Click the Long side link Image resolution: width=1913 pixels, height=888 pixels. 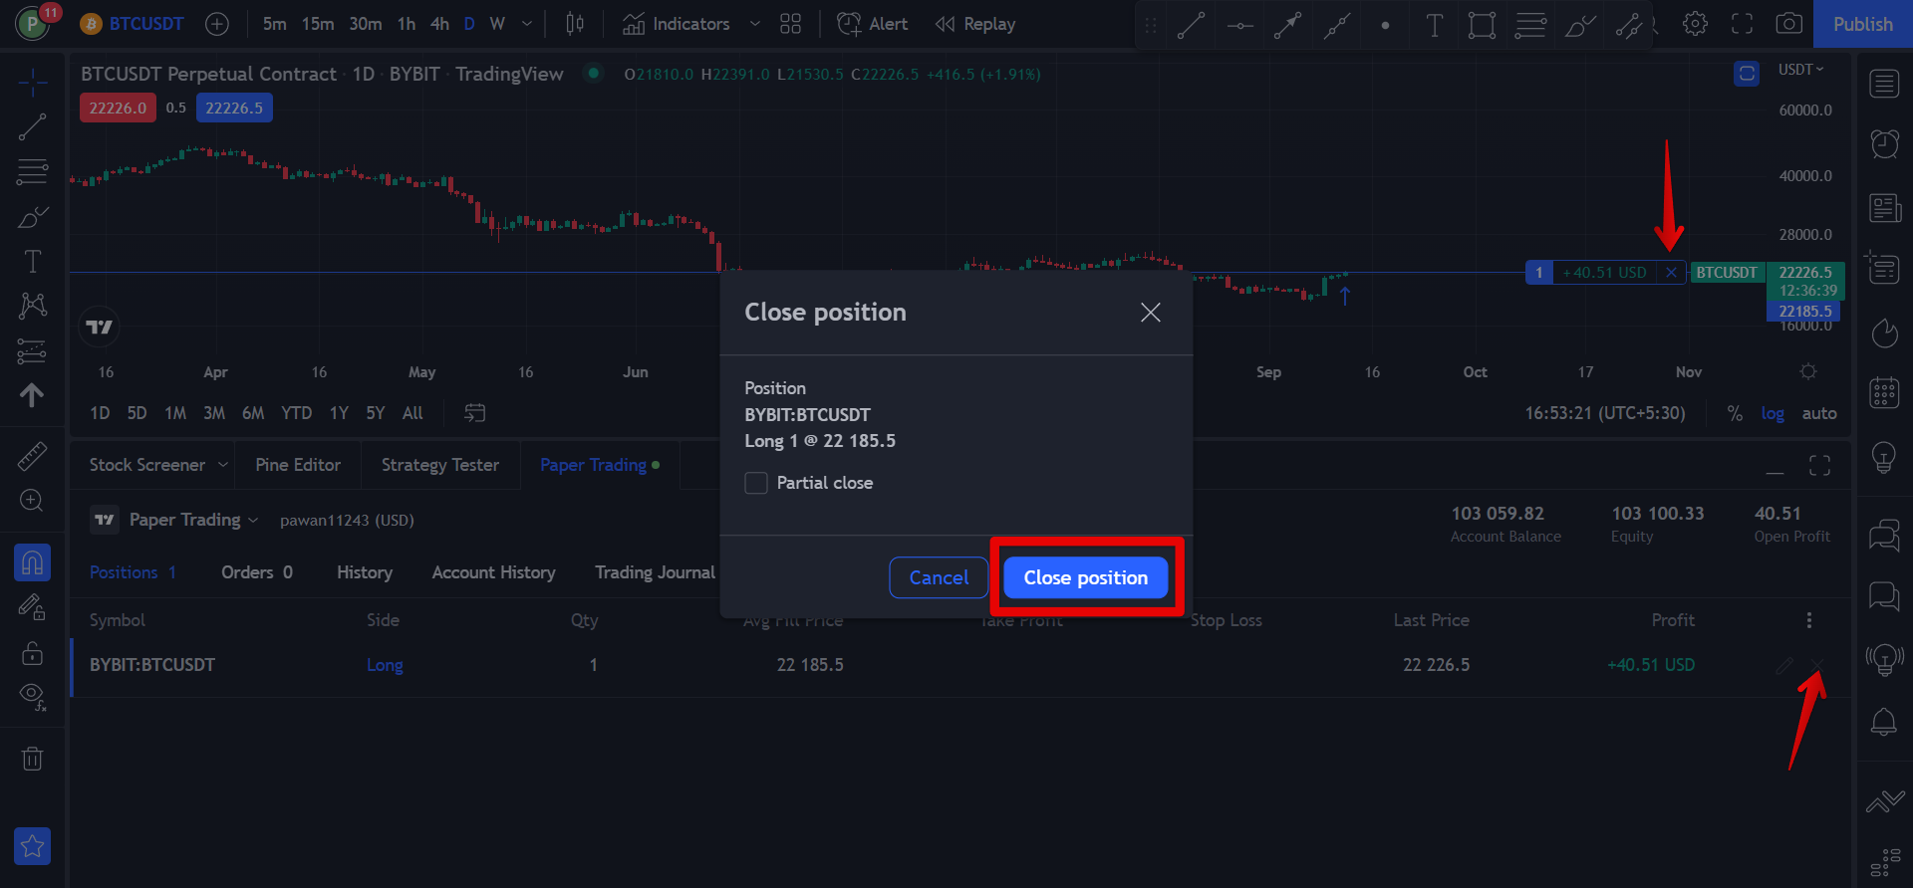(385, 665)
